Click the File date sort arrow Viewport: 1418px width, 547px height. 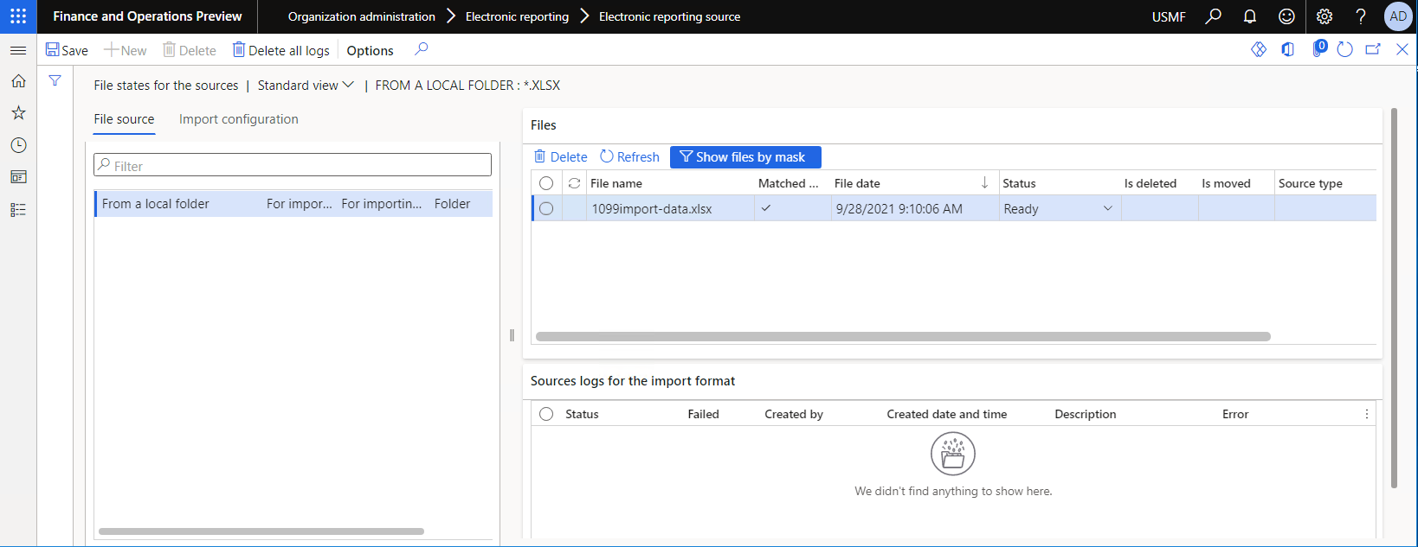pos(984,182)
